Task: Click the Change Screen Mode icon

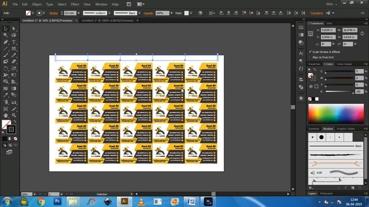Action: point(9,152)
